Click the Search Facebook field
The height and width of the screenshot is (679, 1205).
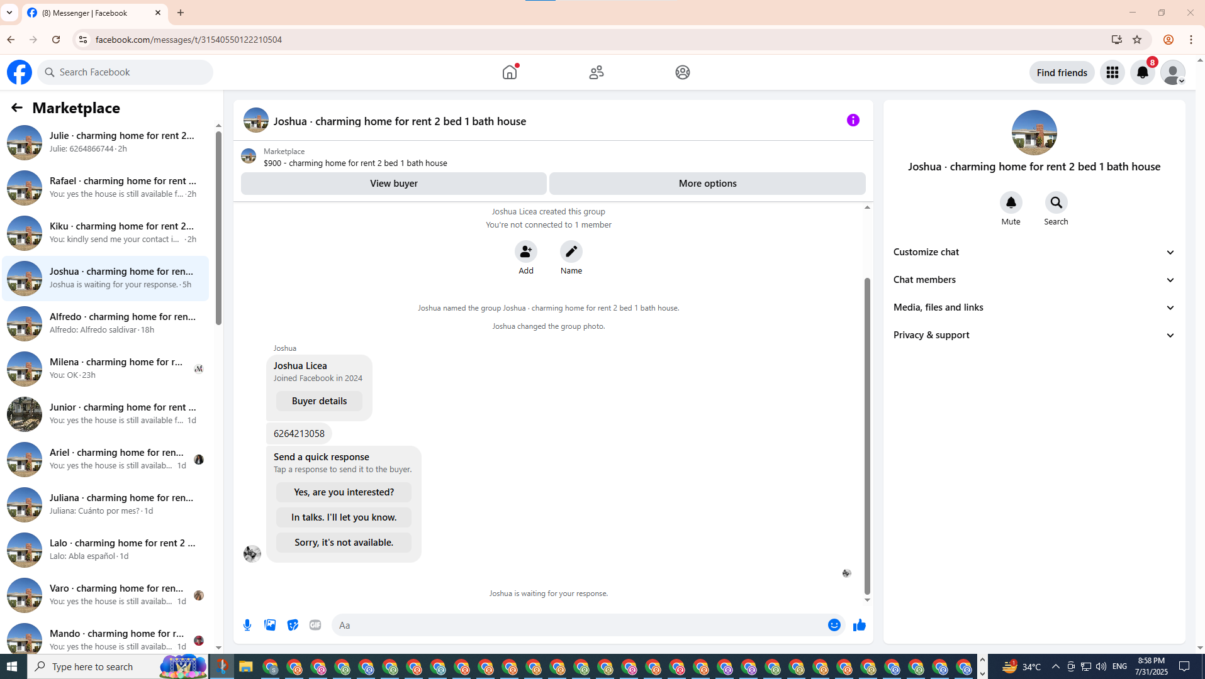(x=125, y=72)
